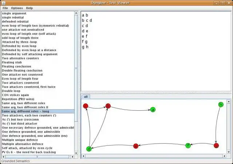This screenshot has width=233, height=164.
Task: Click red node between d and f
Action: 136,146
